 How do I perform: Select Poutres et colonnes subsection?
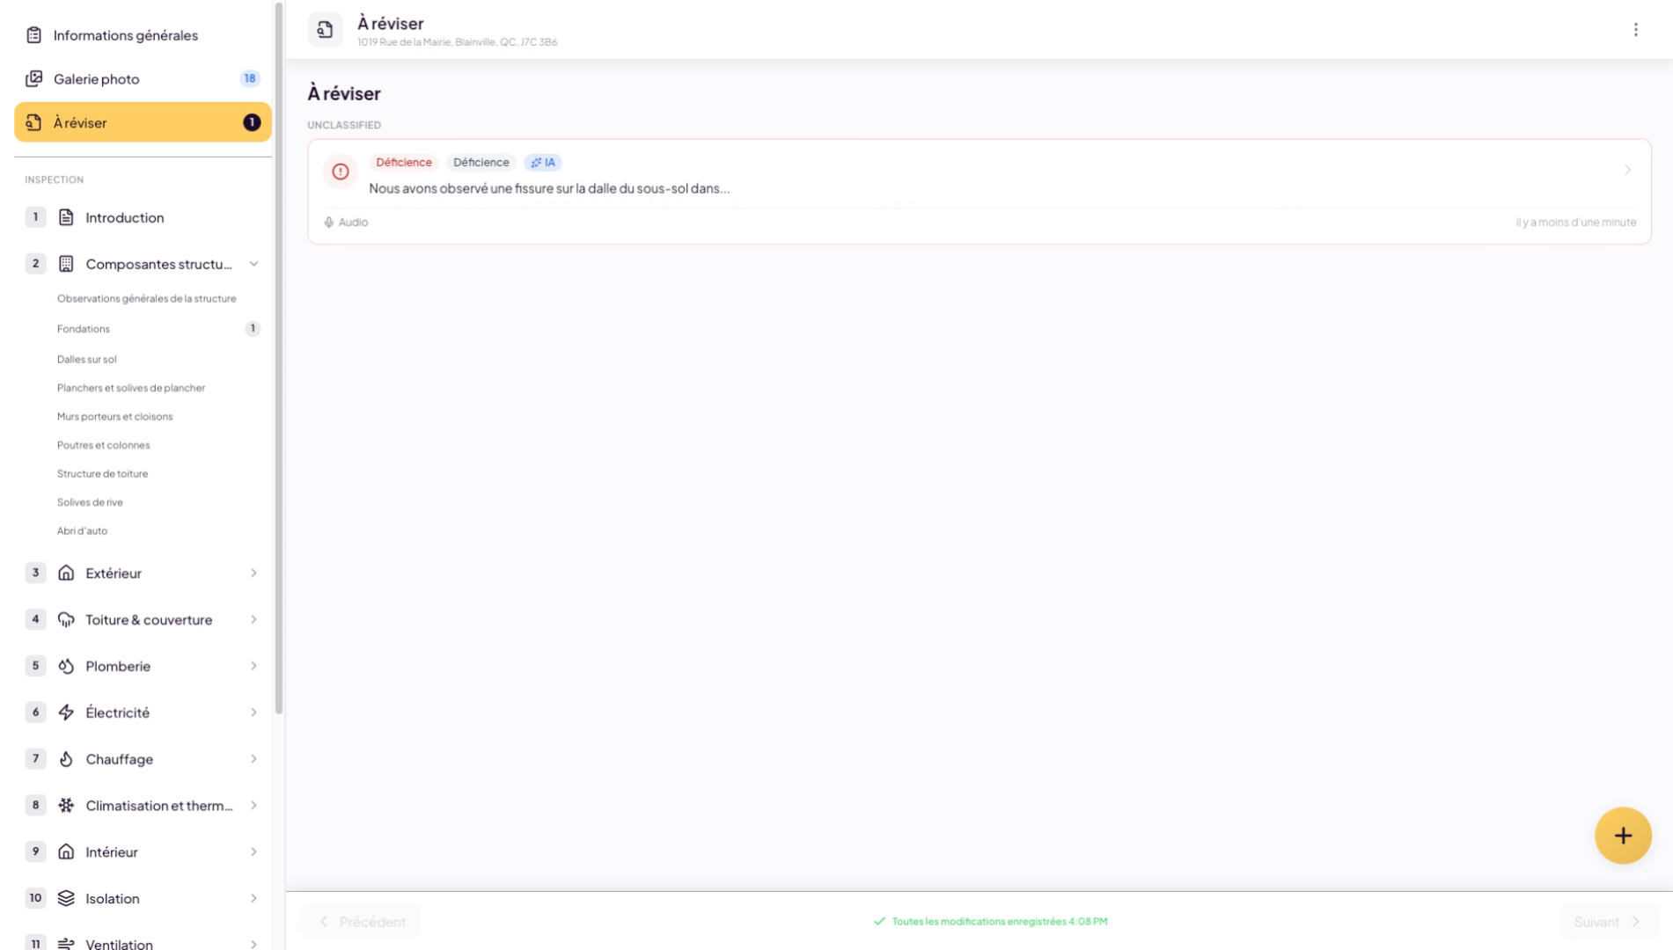coord(104,445)
